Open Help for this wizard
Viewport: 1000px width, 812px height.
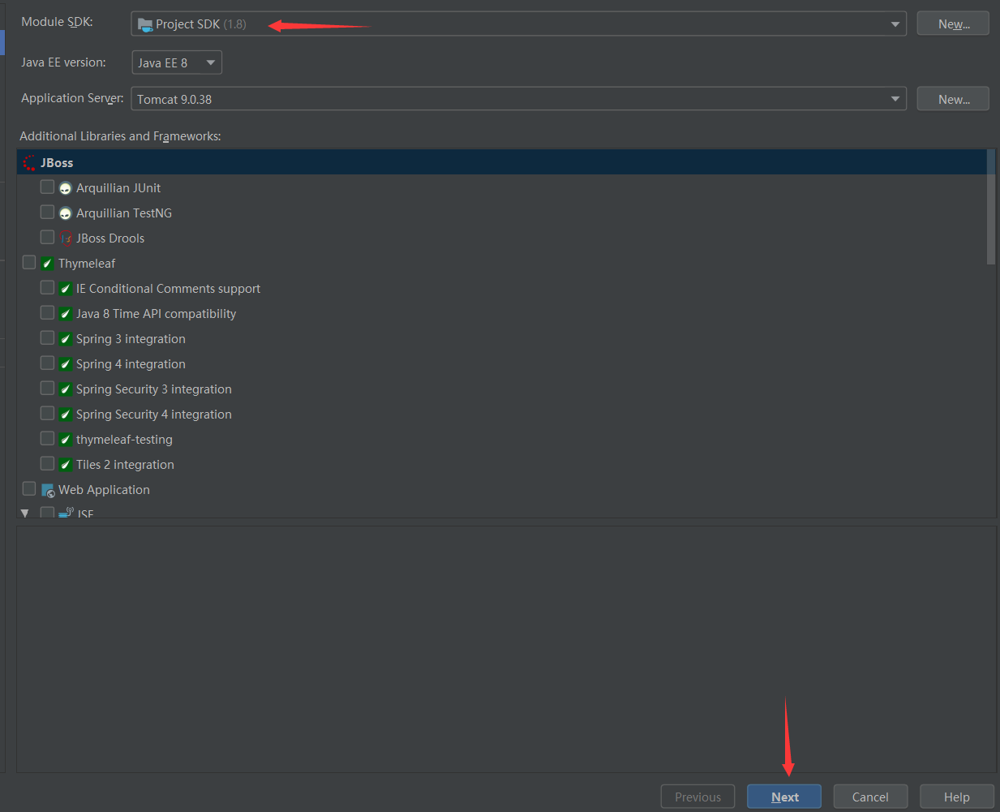coord(957,797)
